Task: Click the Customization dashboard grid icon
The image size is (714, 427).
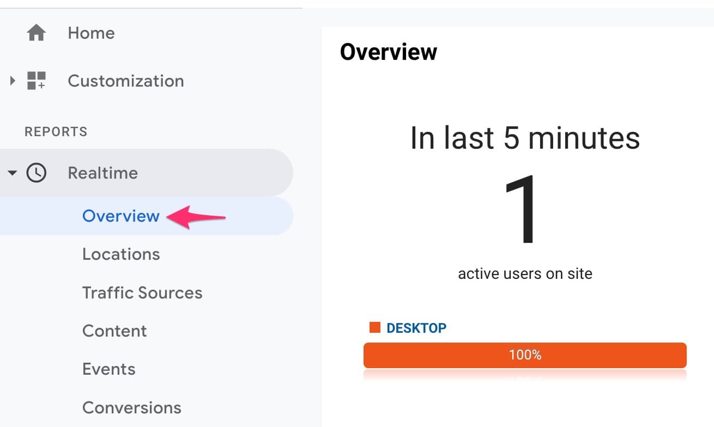Action: 36,81
